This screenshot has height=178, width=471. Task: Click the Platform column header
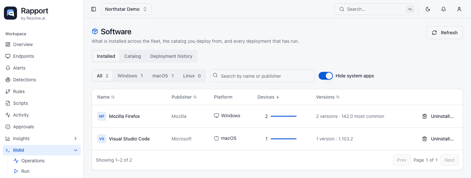pos(223,97)
